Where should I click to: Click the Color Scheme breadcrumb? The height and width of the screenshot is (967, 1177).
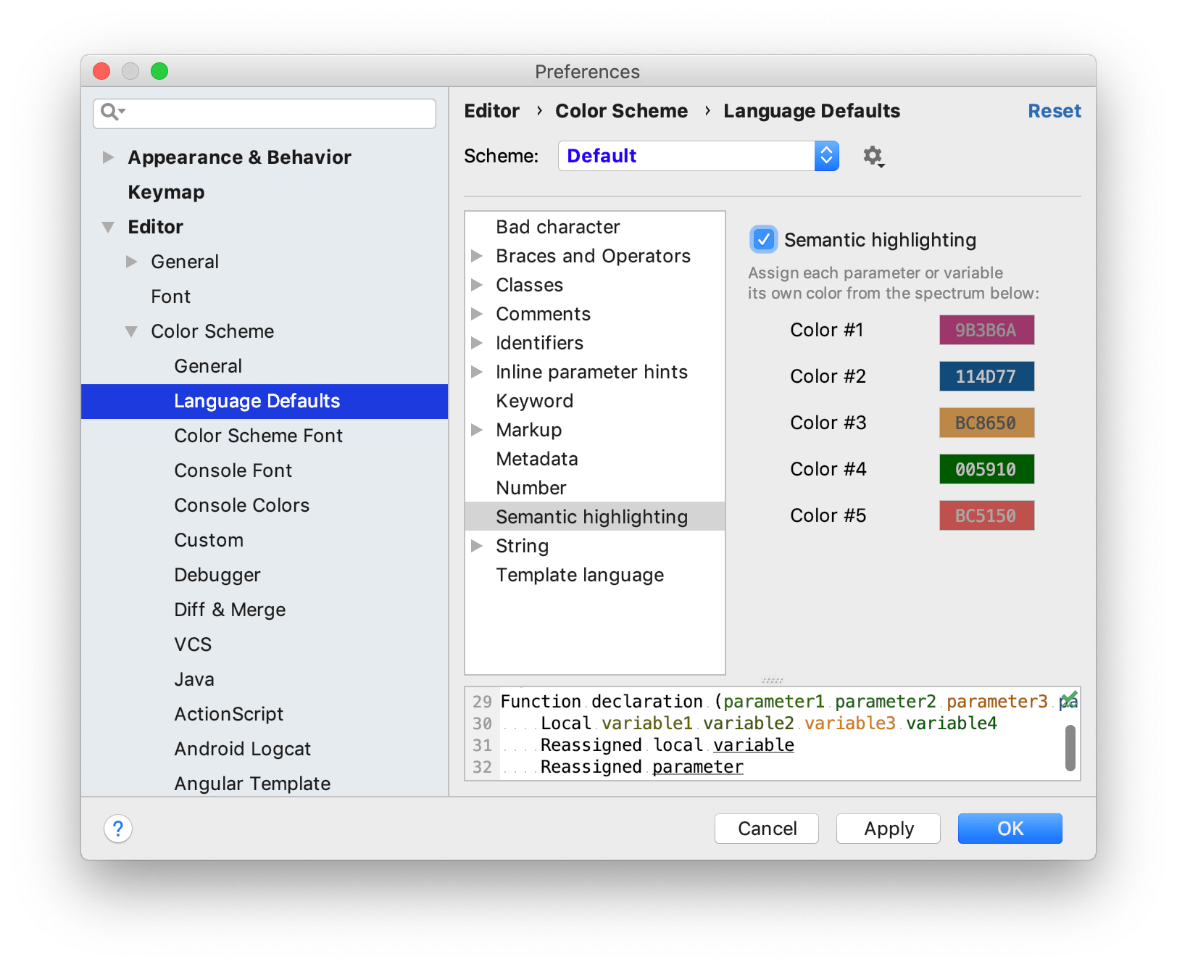point(621,110)
